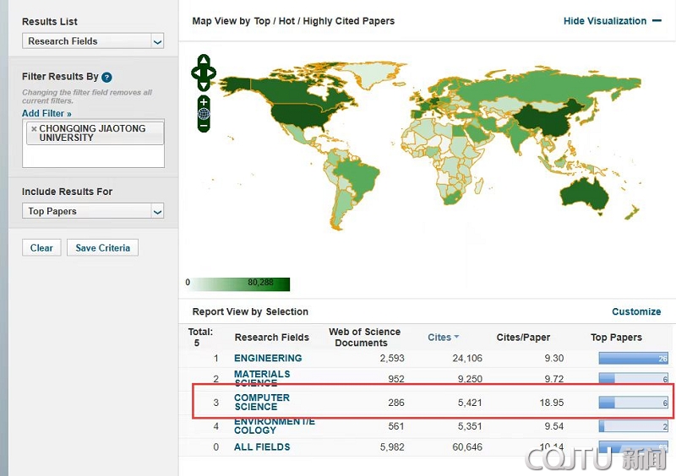Open the Filter Results By help icon
This screenshot has width=676, height=476.
click(107, 78)
